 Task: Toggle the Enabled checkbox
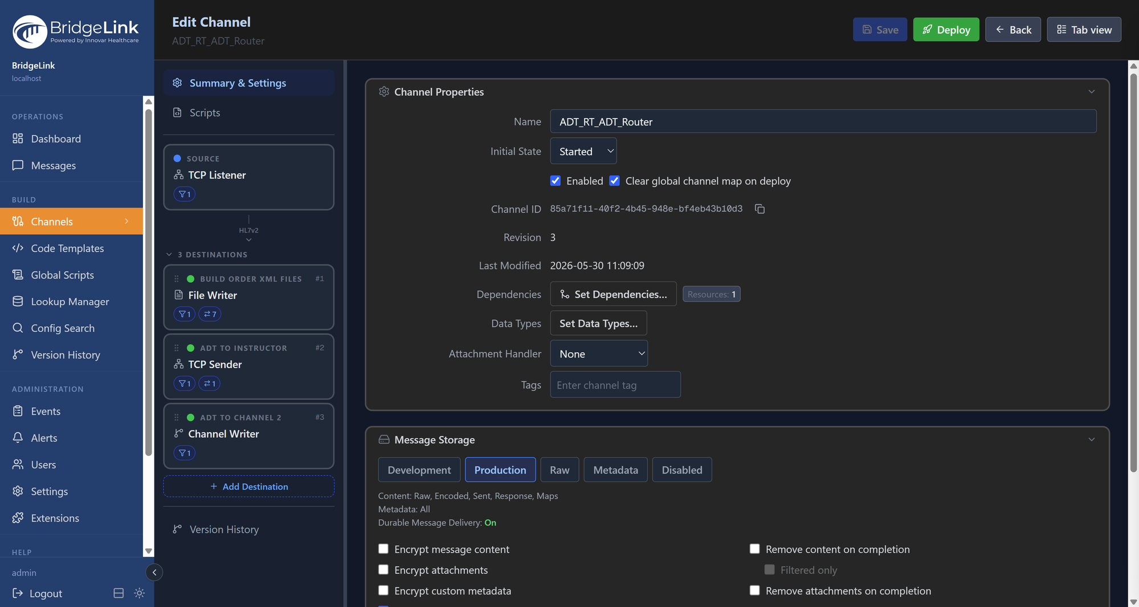[x=556, y=181]
